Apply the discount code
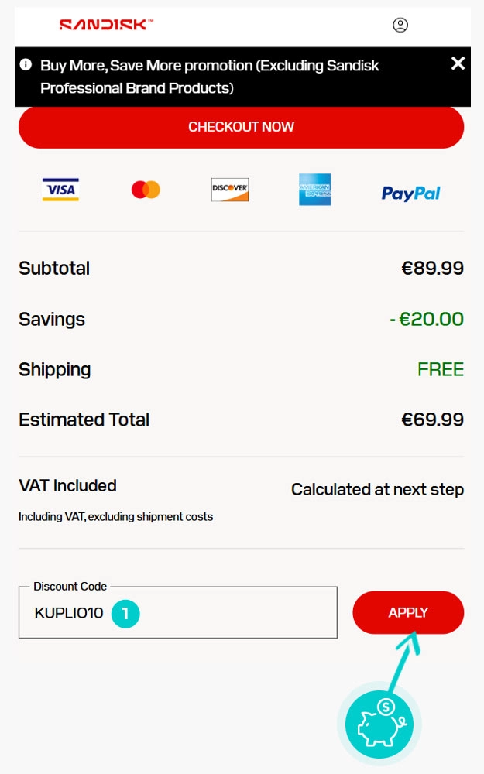 pos(408,613)
